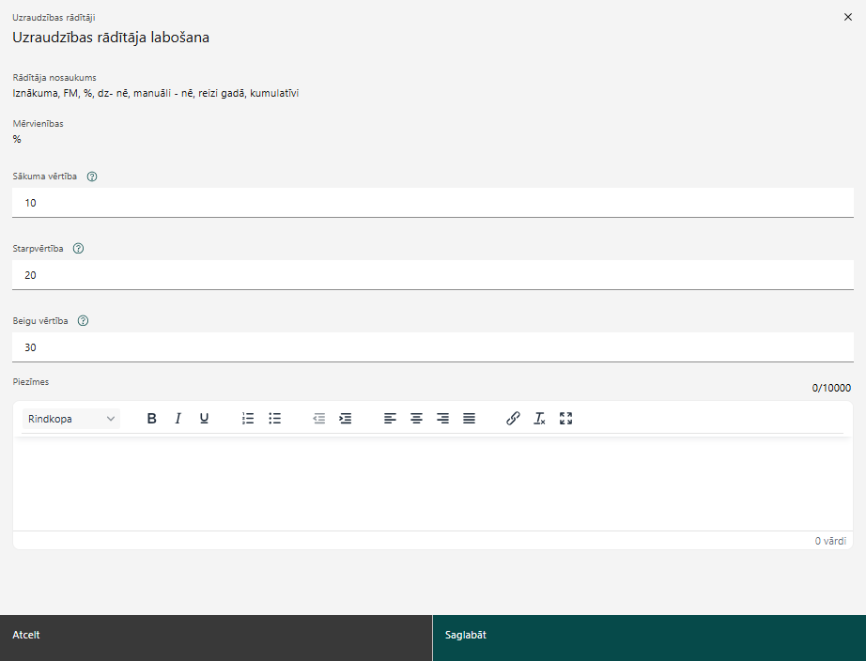
Task: Click the Rādītāja nosaukums label
Action: coord(54,78)
